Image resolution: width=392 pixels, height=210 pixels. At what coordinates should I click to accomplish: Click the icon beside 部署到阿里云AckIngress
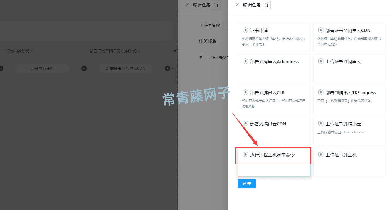(x=245, y=61)
